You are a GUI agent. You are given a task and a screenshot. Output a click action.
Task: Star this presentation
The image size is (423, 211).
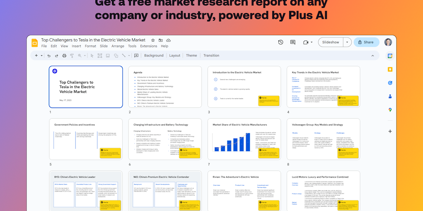153,40
